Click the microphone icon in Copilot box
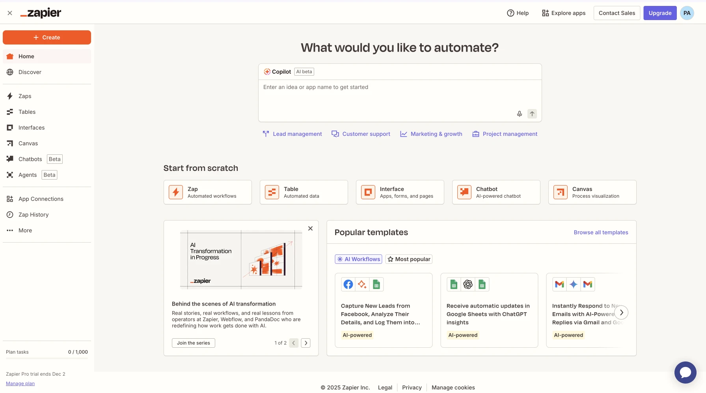 tap(519, 114)
